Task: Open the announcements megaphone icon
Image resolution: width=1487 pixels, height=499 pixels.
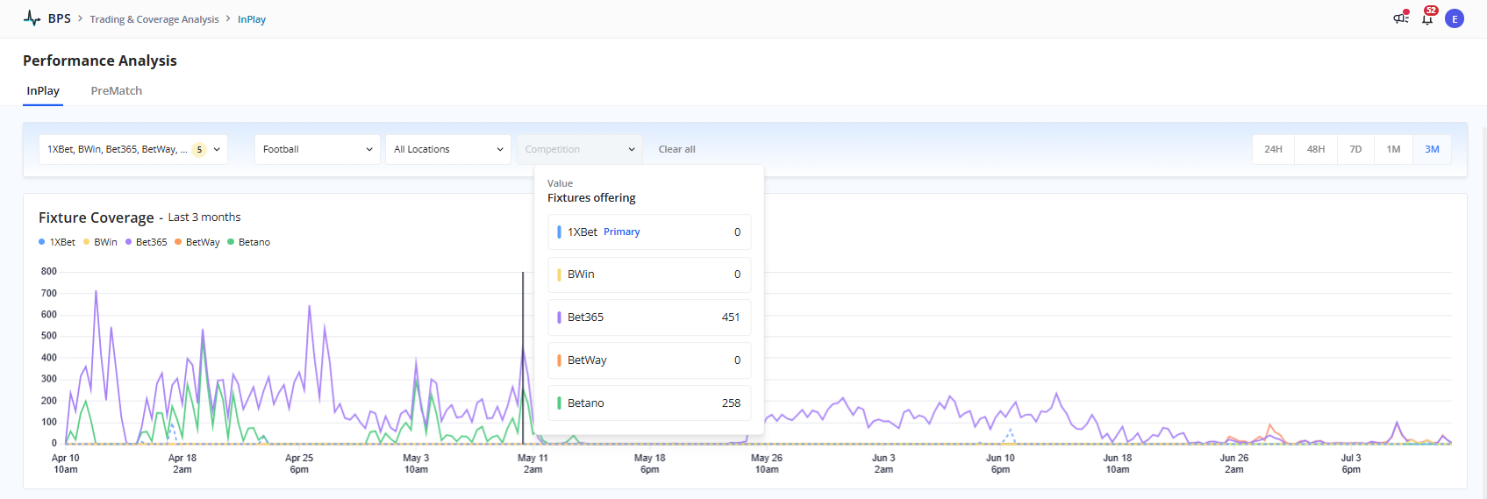Action: tap(1401, 18)
